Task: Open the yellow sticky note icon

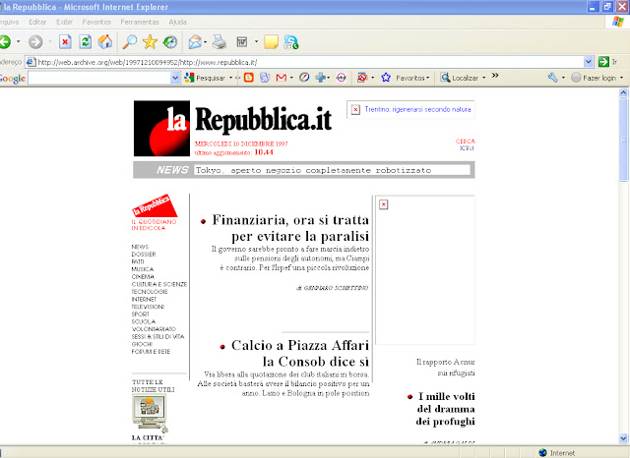Action: [x=272, y=41]
